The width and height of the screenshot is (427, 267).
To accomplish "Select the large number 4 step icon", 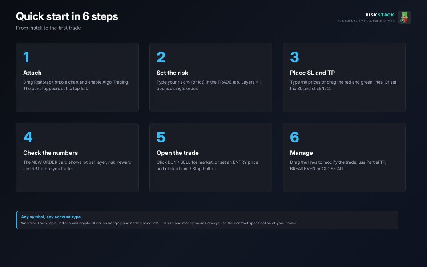I will click(x=28, y=138).
